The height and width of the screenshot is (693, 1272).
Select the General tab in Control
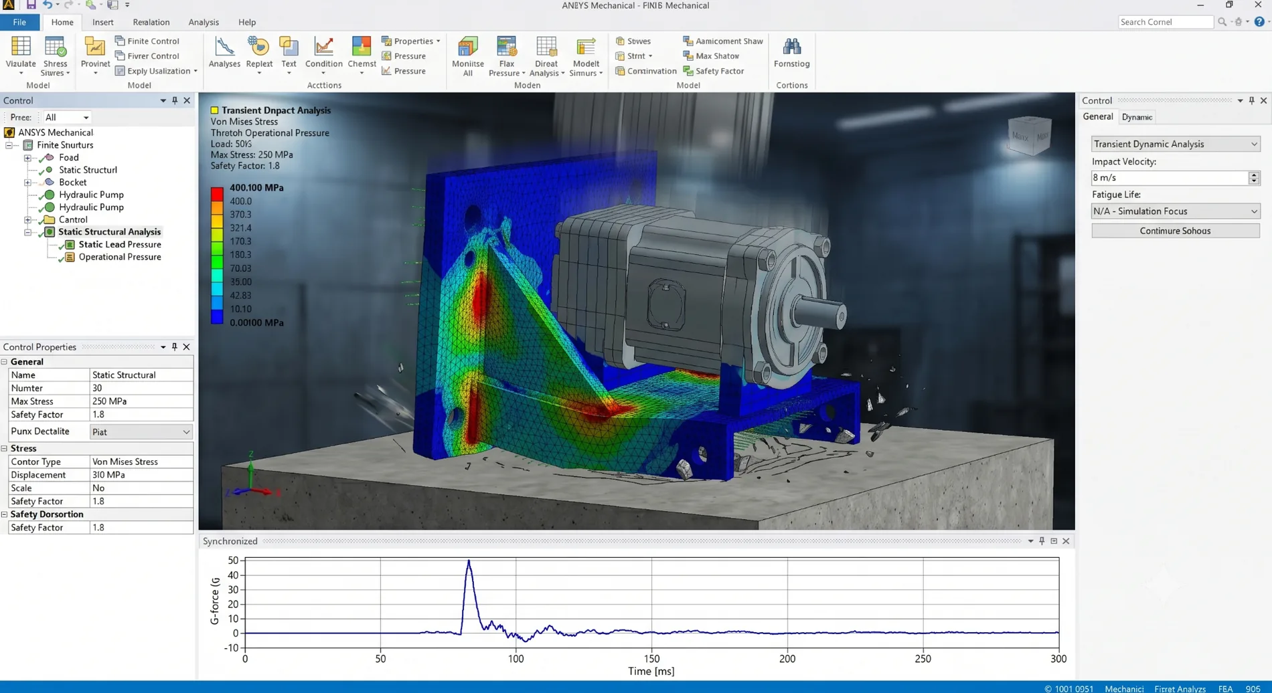point(1098,116)
